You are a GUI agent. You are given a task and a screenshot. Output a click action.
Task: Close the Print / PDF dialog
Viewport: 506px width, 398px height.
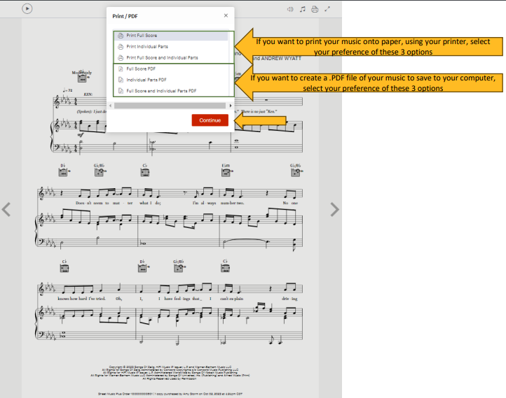click(225, 15)
